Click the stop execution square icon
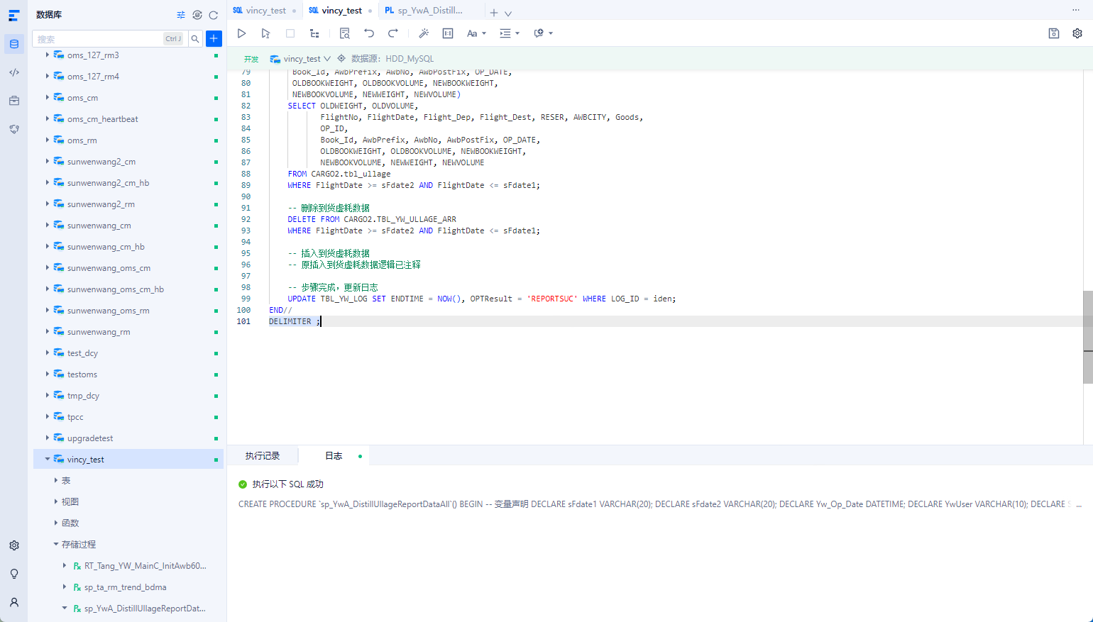This screenshot has height=622, width=1093. click(x=290, y=33)
